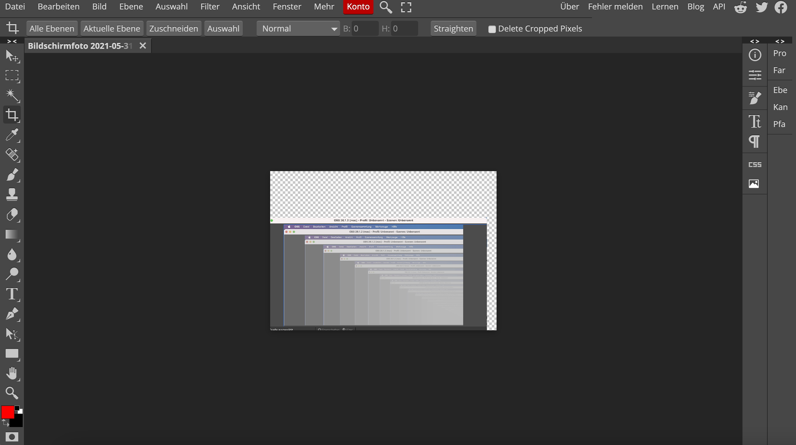
Task: Select the Eraser tool
Action: pyautogui.click(x=12, y=214)
